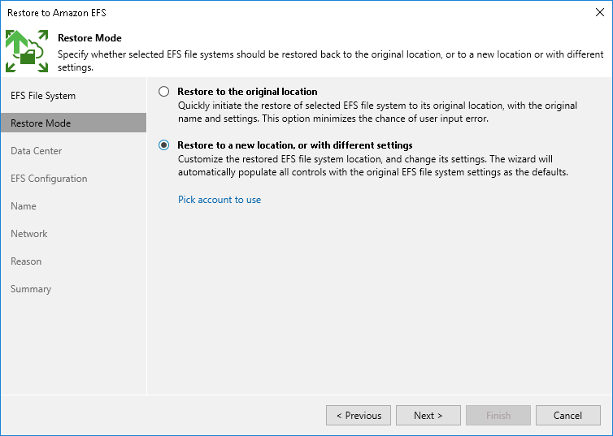This screenshot has height=436, width=613.
Task: Cancel the restore wizard
Action: point(567,416)
